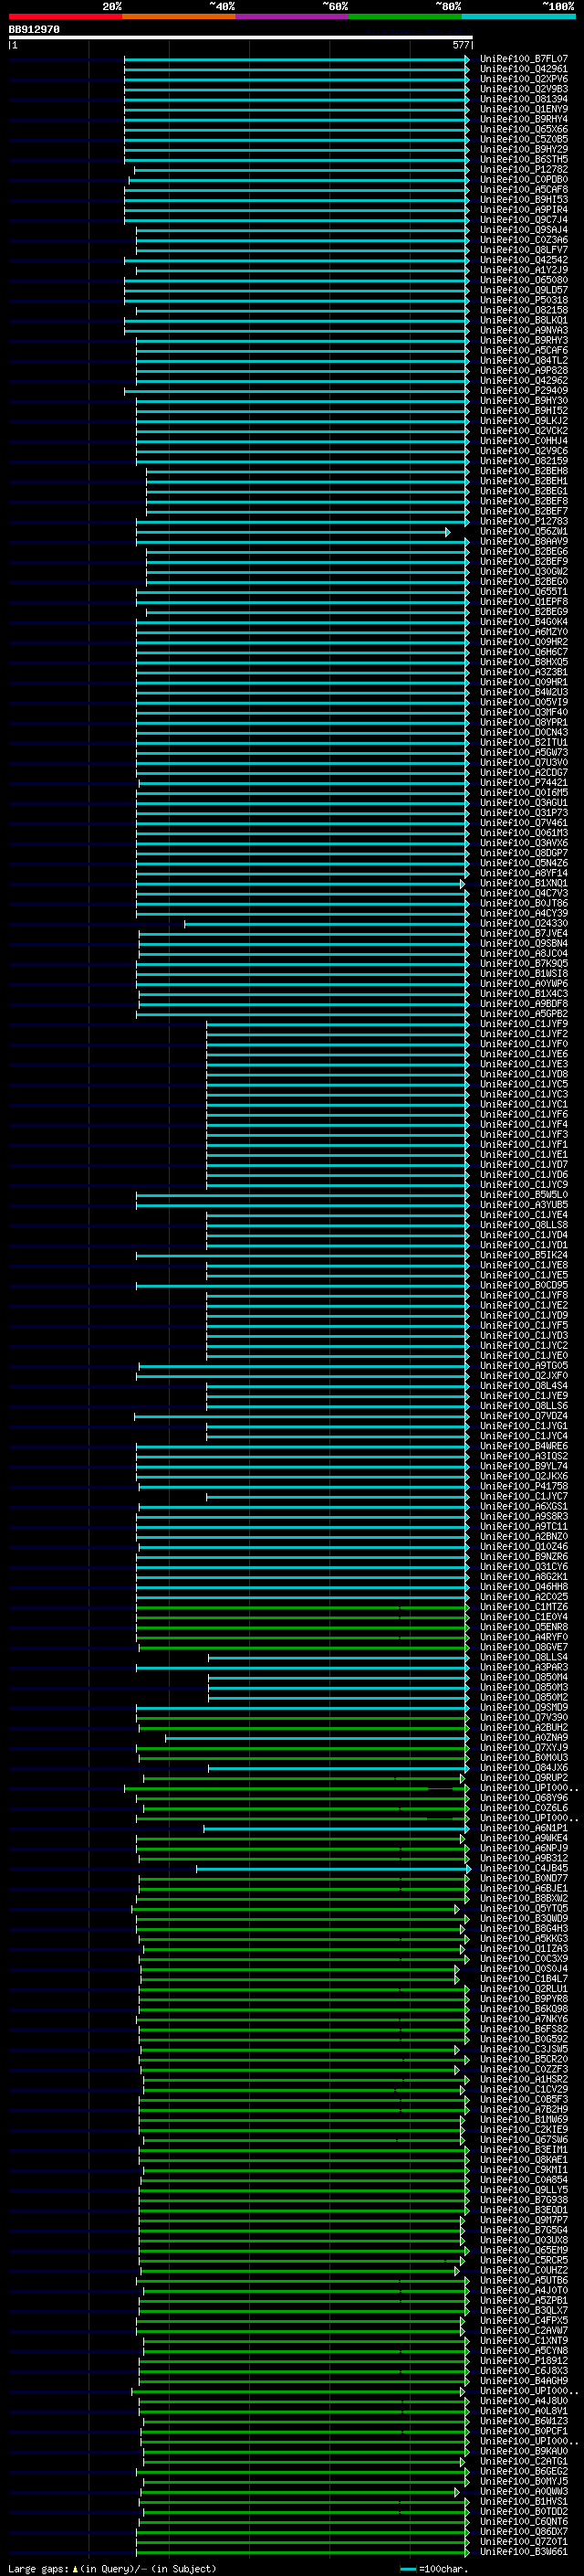
Task: Click the query ID BB912970
Action: [x=34, y=30]
